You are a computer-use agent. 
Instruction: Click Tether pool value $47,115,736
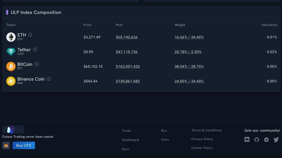point(127,52)
